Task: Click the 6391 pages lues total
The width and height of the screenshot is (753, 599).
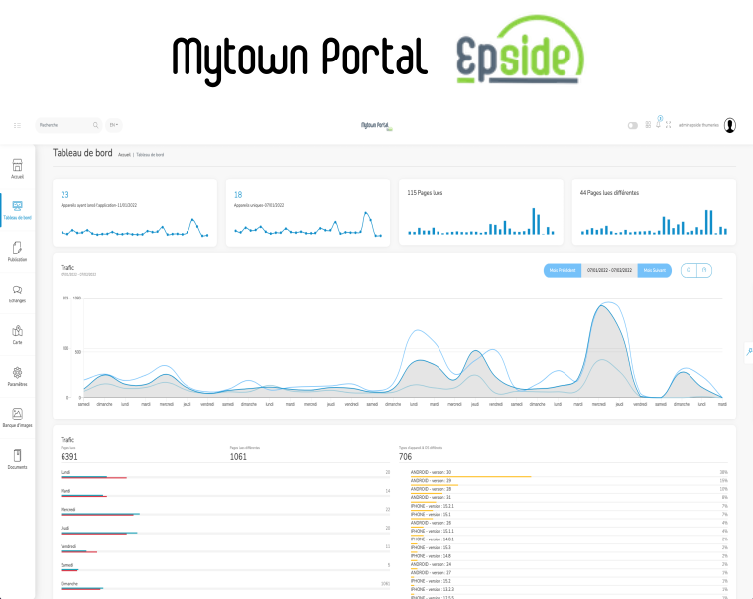Action: pyautogui.click(x=69, y=457)
